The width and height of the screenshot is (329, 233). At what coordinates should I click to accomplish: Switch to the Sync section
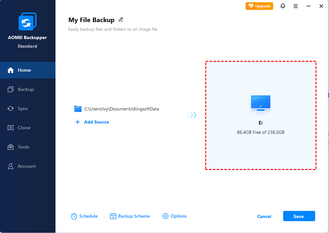28,108
